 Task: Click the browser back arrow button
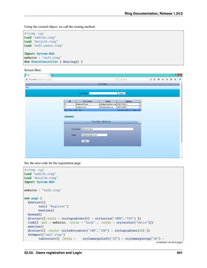click(x=27, y=79)
